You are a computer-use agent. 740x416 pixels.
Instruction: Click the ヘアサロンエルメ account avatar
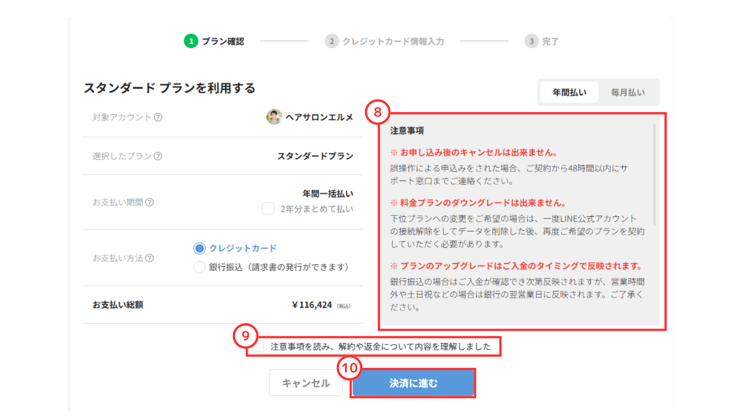tap(274, 117)
